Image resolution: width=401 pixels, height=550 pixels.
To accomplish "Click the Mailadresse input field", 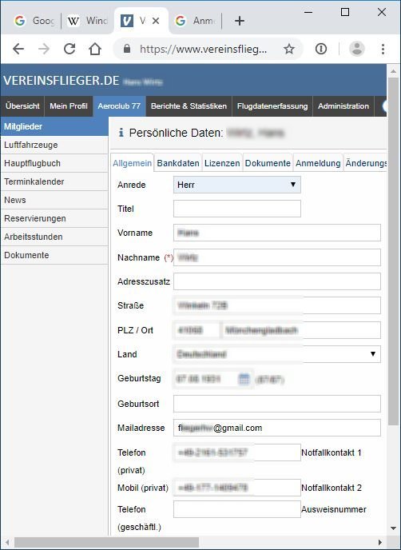I will tap(277, 428).
